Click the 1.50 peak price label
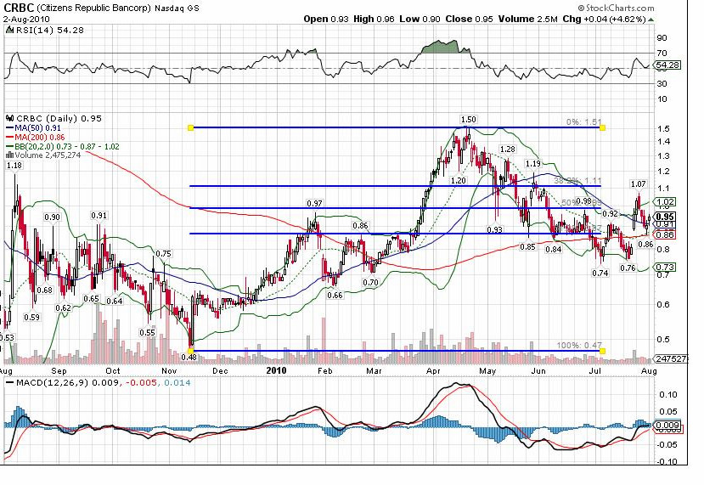 coord(468,120)
